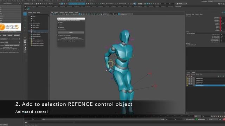Open the viewport Shading menu
Screen dimensions: 225x126
(x=56, y=13)
